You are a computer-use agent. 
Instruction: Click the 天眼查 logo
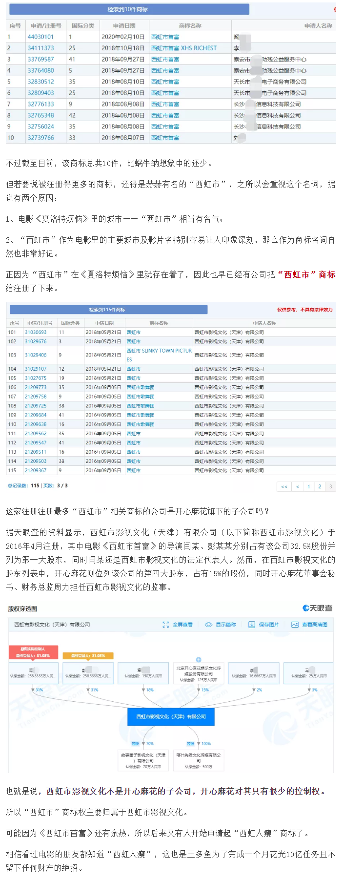(318, 608)
